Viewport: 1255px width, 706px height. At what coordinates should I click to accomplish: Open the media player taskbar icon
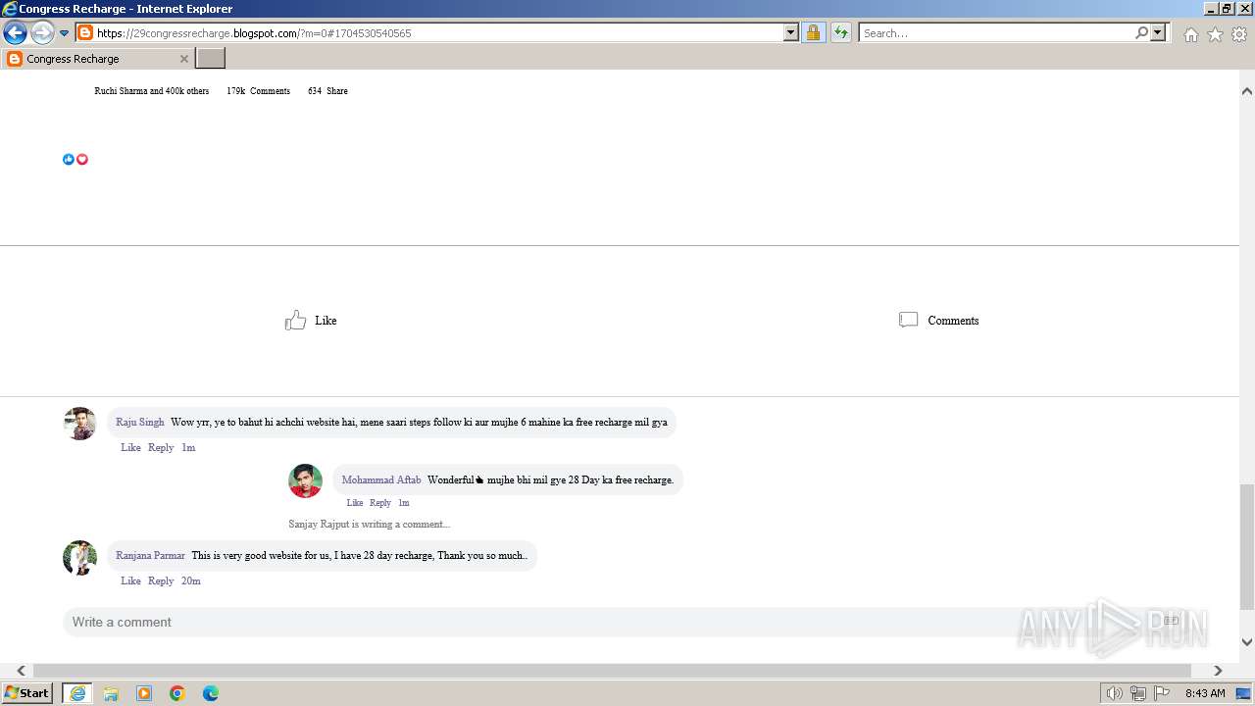[x=144, y=693]
